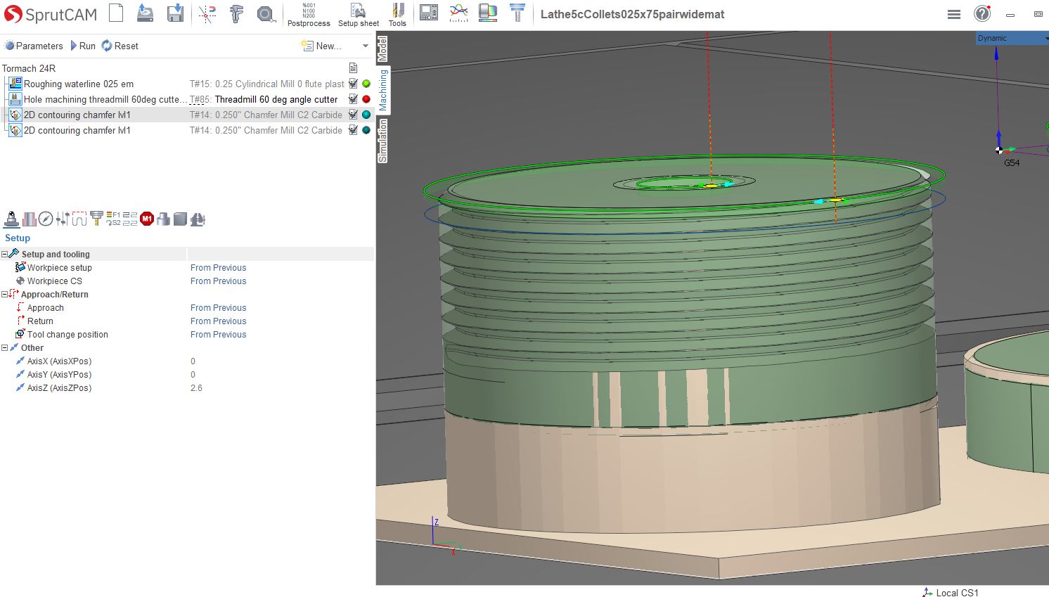Toggle the last 2D contouring chamfer checkbox

tap(353, 130)
